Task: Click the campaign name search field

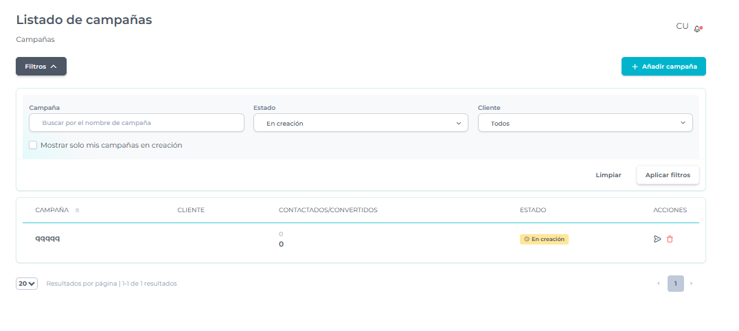Action: [x=137, y=123]
